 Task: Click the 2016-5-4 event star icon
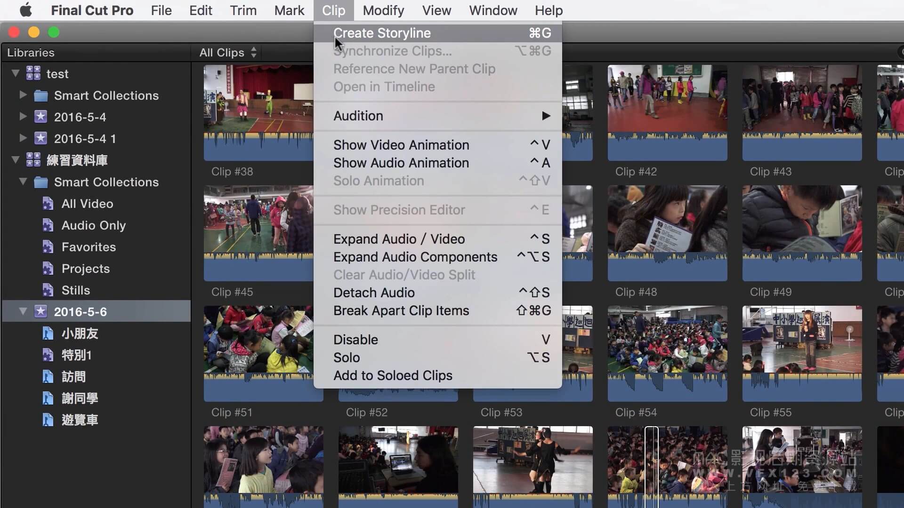pos(41,117)
